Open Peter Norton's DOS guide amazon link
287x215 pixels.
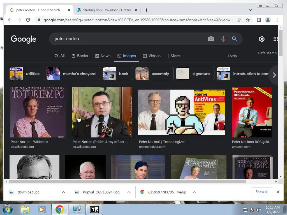252,142
